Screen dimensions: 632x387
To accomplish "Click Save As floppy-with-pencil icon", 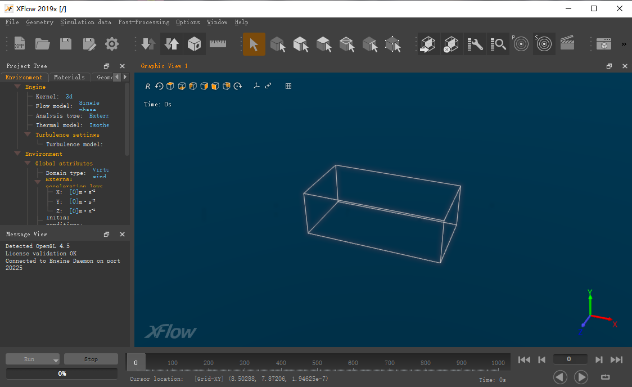I will pyautogui.click(x=89, y=44).
